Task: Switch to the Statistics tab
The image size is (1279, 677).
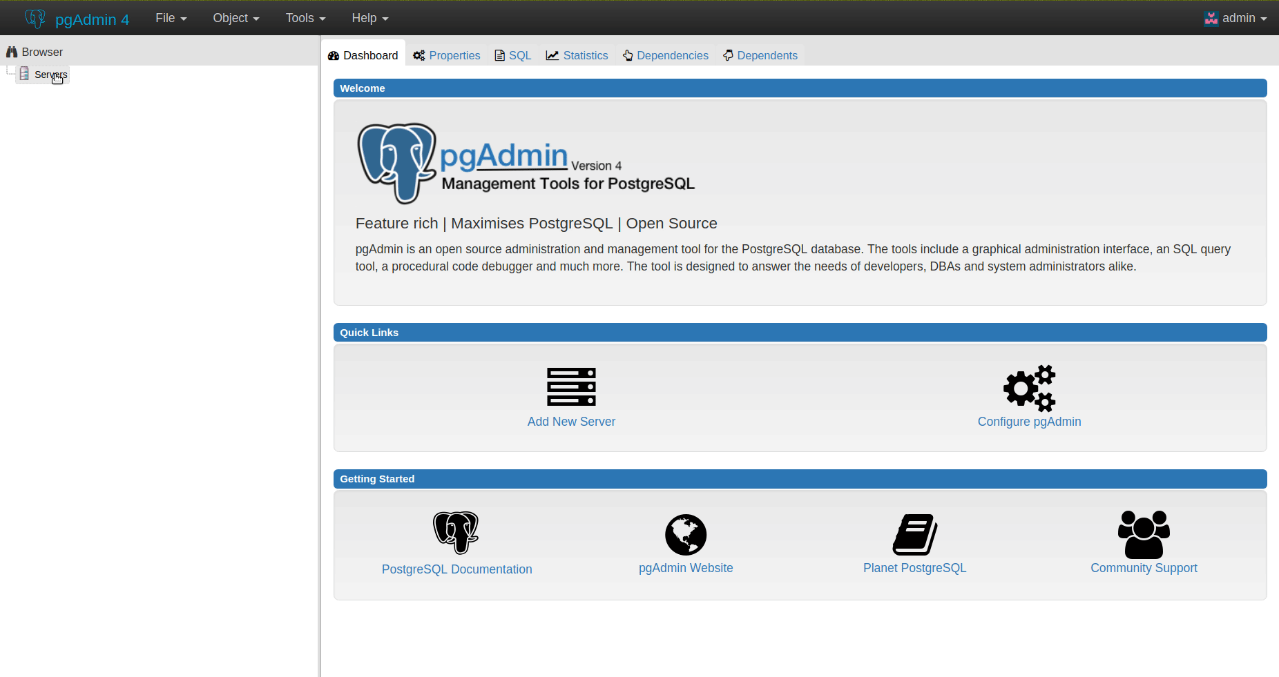Action: [x=577, y=55]
